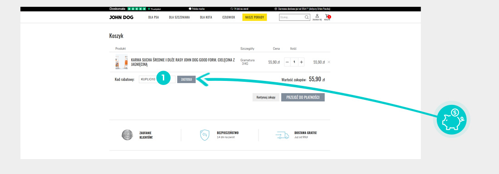Open the Karma sucha product title link
499x174 pixels.
click(183, 62)
